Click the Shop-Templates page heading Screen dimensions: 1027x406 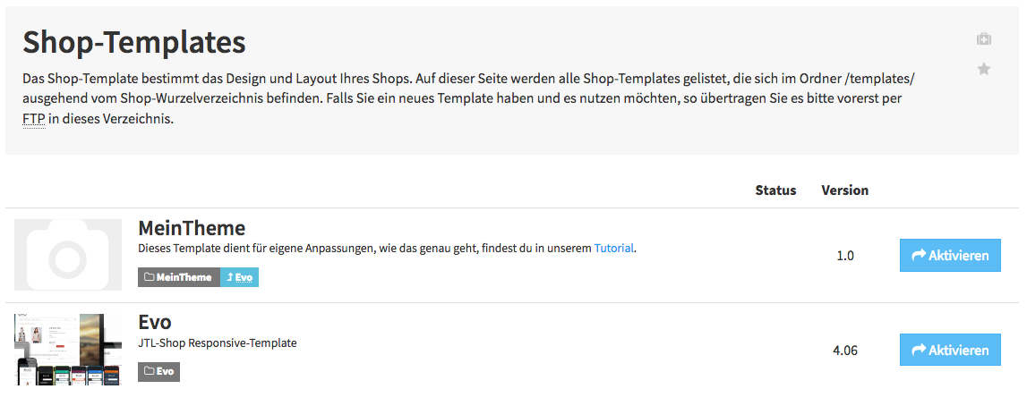click(134, 43)
